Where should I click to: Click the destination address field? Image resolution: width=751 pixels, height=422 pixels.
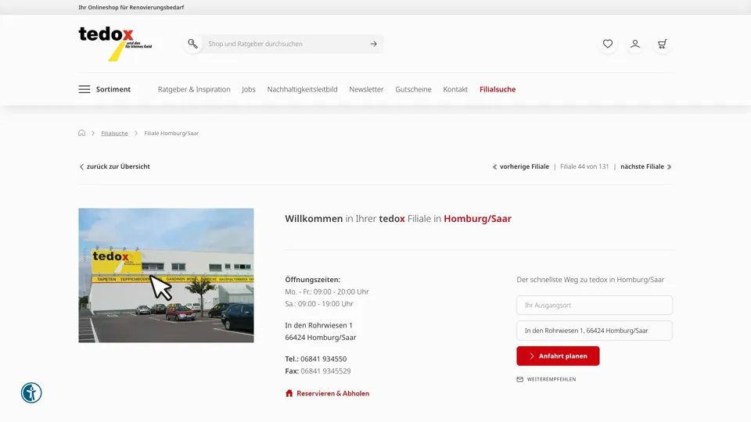click(595, 331)
